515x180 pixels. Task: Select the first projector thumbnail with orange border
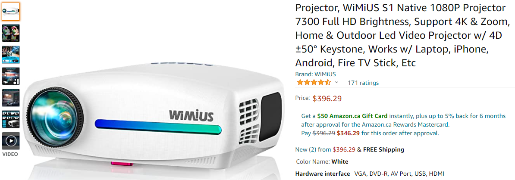(x=11, y=12)
